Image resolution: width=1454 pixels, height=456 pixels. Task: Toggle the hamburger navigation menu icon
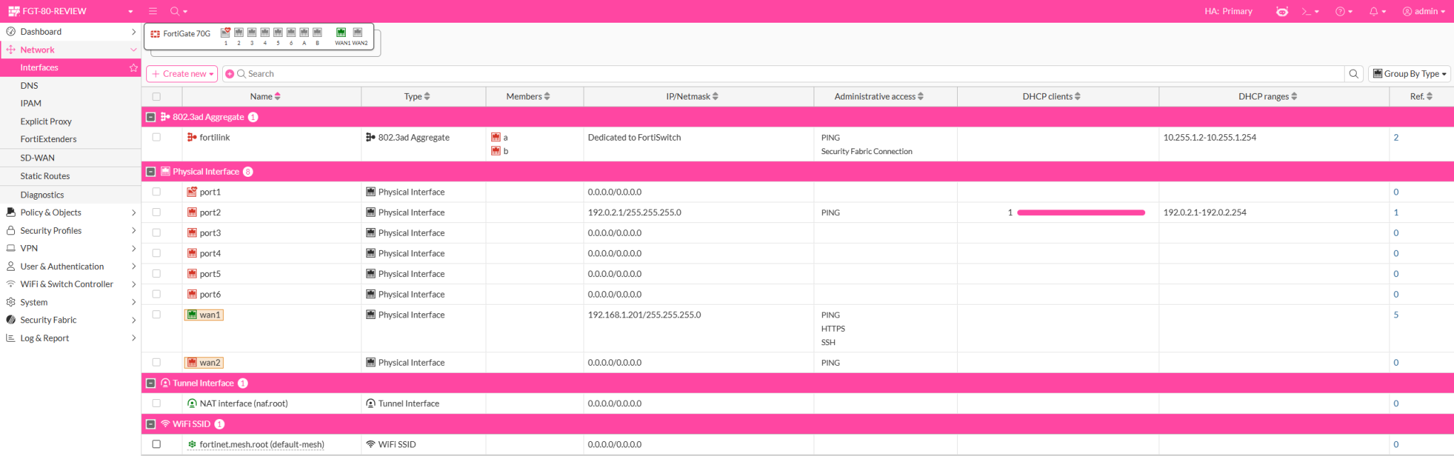[x=153, y=11]
